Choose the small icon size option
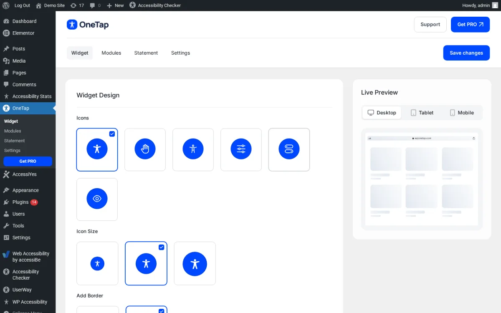The height and width of the screenshot is (313, 501). tap(97, 263)
